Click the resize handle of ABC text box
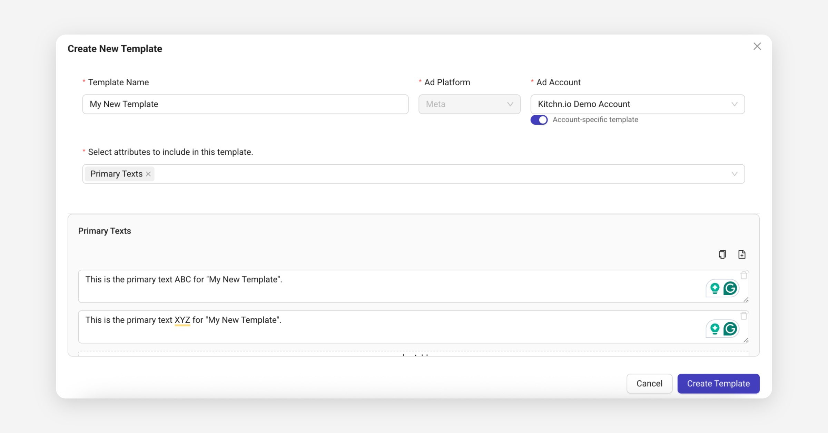The image size is (828, 433). (746, 300)
